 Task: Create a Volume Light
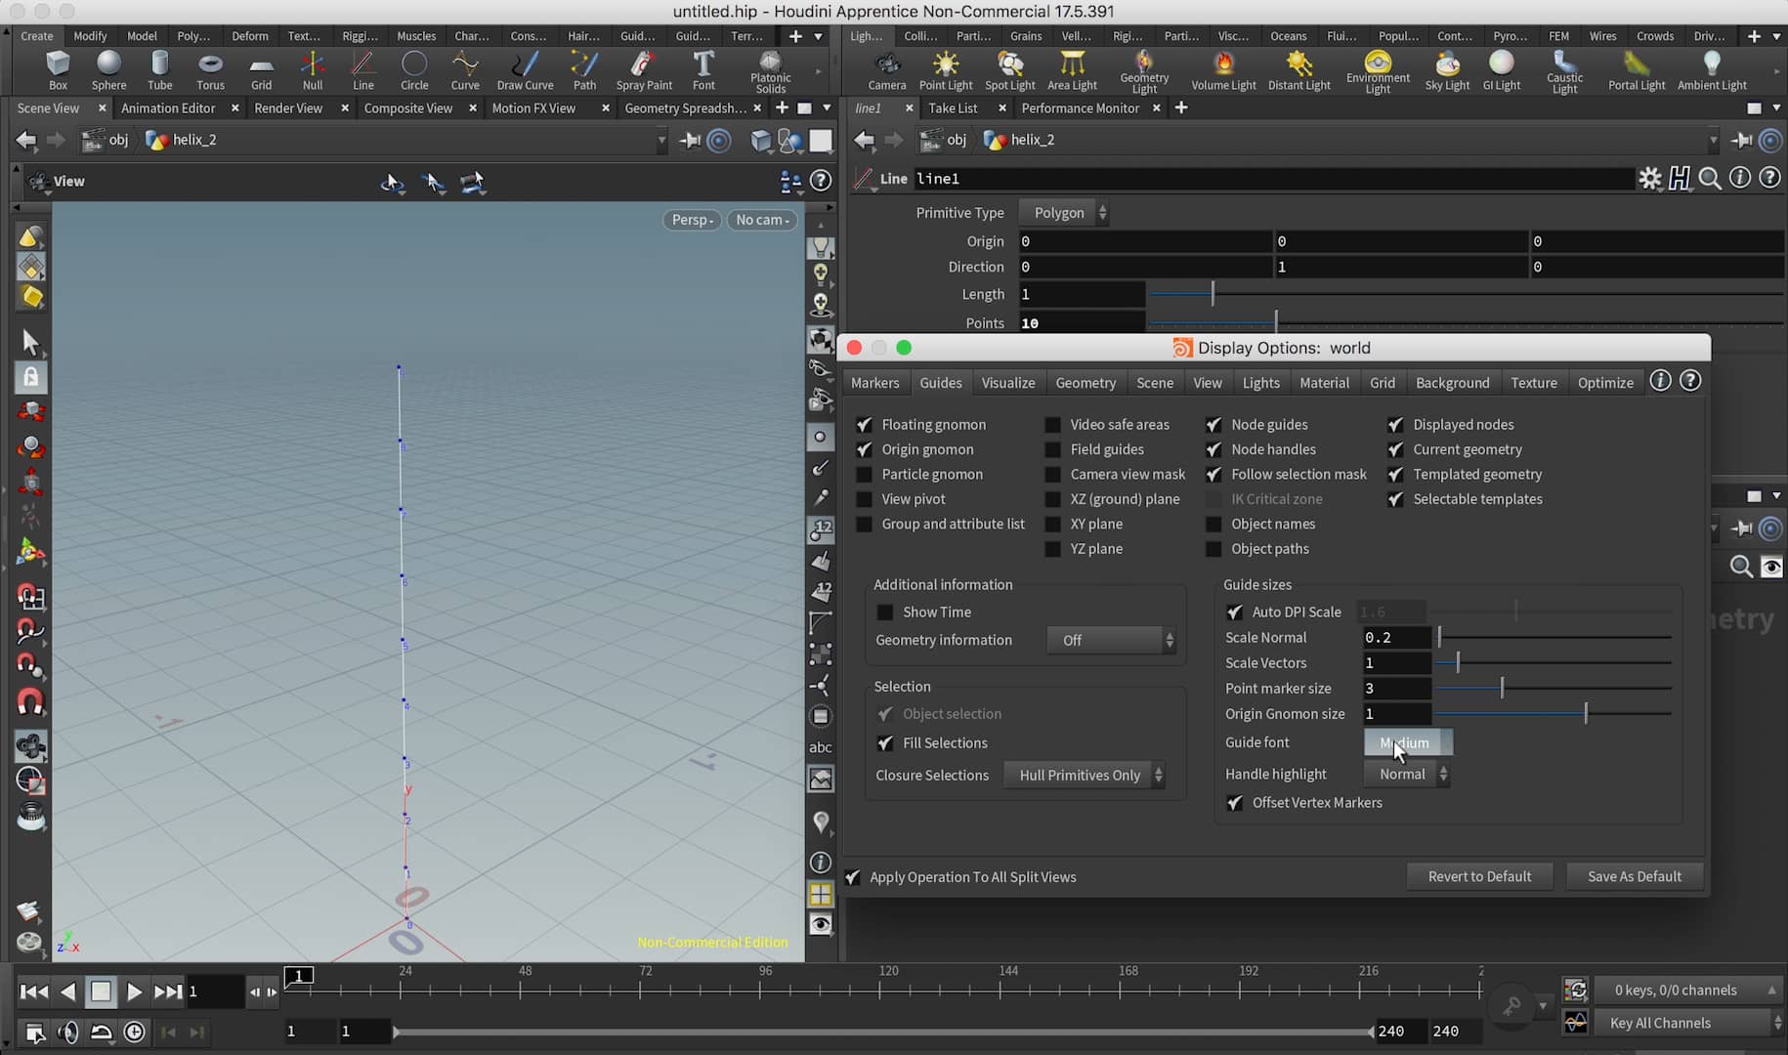coord(1223,70)
